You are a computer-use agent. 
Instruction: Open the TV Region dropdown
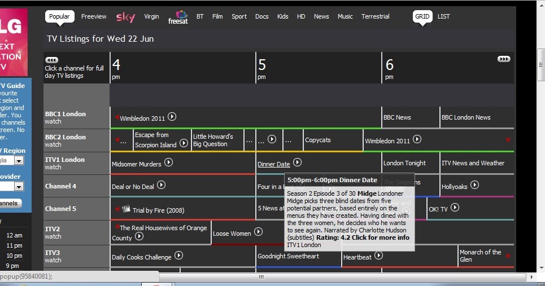pyautogui.click(x=19, y=160)
